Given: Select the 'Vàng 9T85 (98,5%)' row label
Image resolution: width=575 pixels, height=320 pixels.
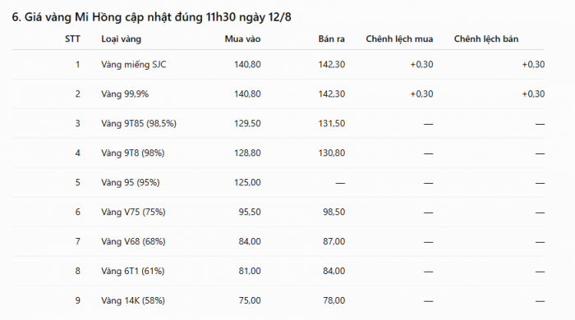Looking at the screenshot, I should 139,124.
